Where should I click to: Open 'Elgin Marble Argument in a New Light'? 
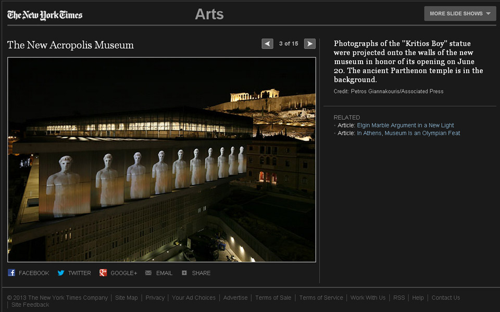(405, 125)
